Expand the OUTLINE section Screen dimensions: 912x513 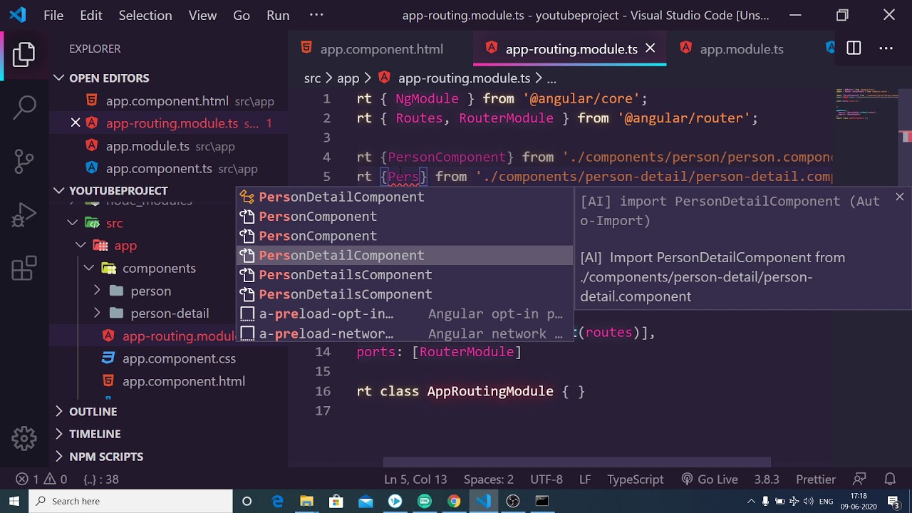click(93, 411)
